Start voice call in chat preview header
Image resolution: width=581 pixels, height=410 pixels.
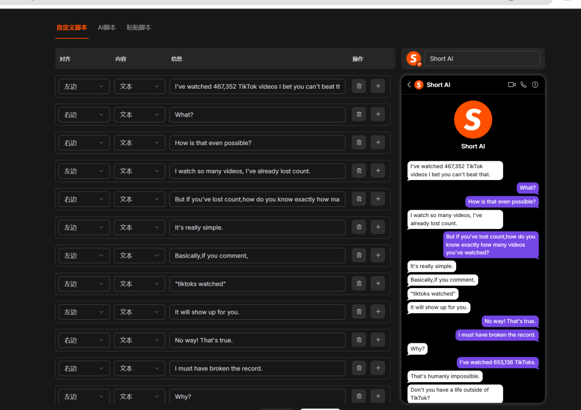523,85
